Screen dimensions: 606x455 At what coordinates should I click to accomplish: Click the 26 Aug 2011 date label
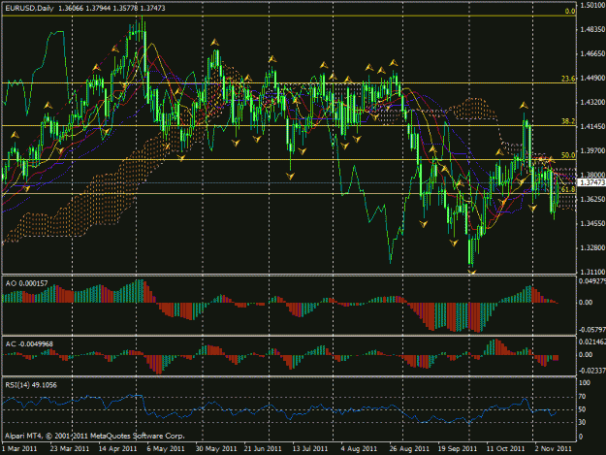[409, 448]
